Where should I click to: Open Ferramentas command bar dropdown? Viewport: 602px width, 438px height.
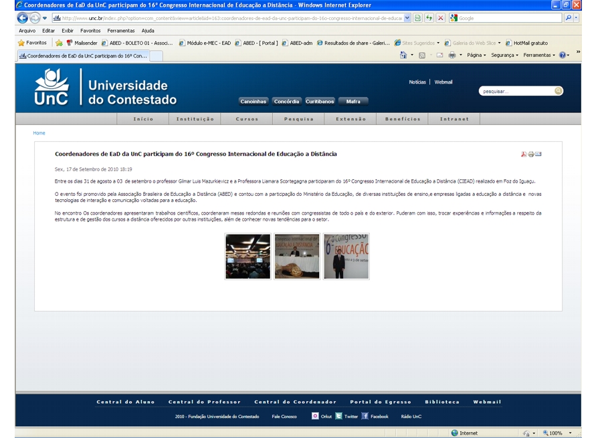pos(539,56)
